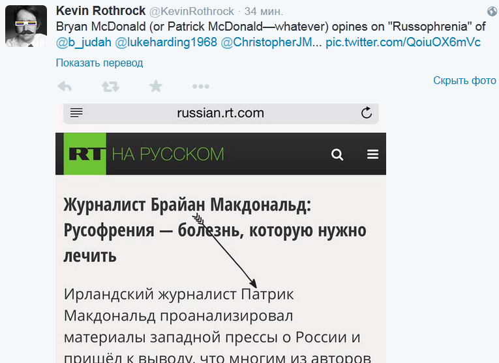Click headline Журналист Брайан Макдональд
Viewport: 499px width, 363px height.
pyautogui.click(x=215, y=230)
